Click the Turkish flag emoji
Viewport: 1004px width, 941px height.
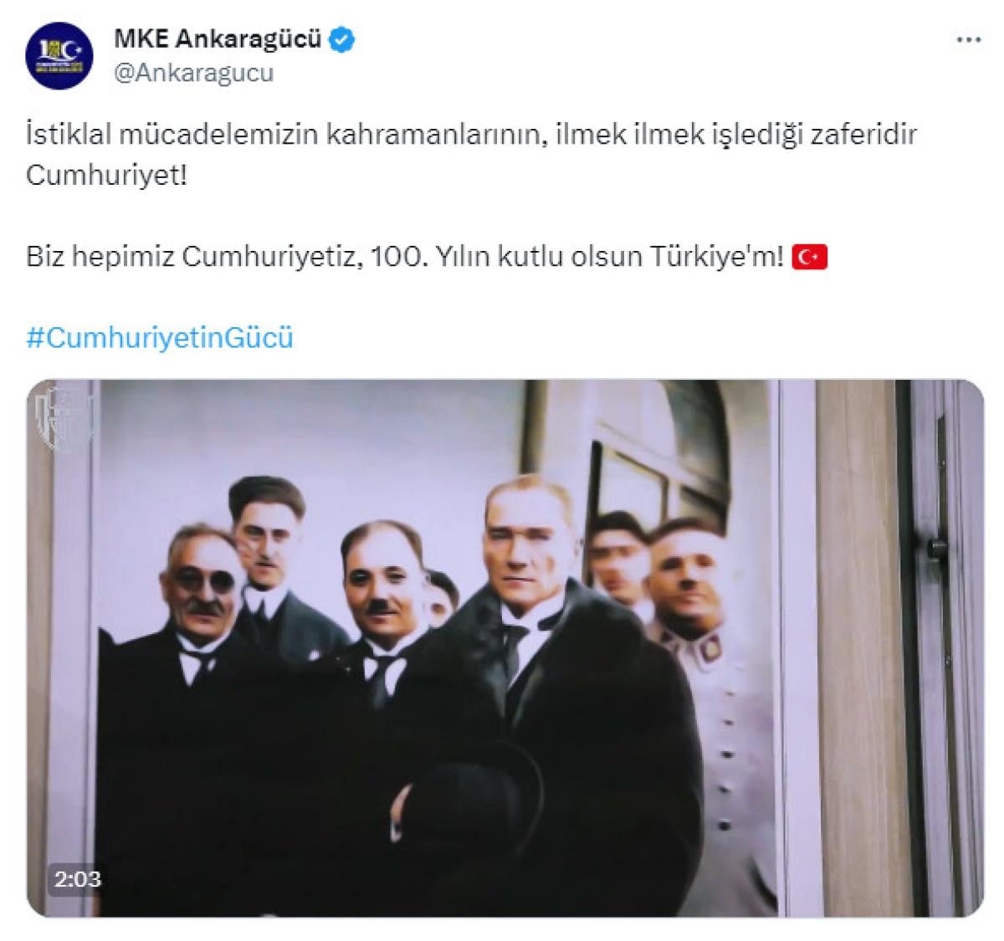[809, 257]
